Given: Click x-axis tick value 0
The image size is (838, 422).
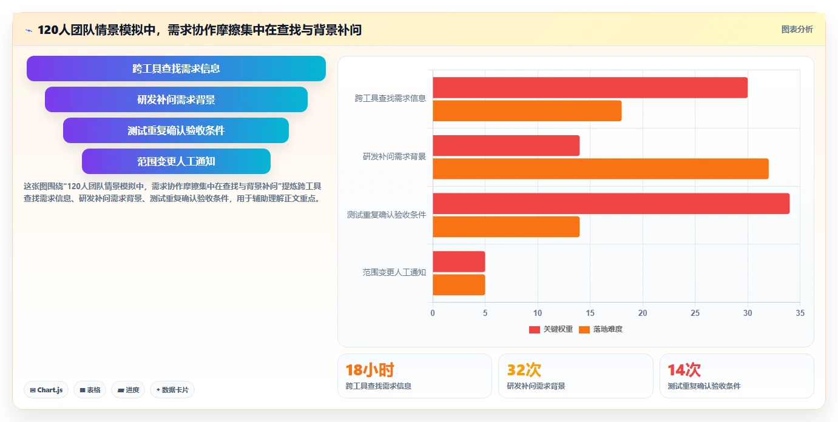Looking at the screenshot, I should tap(433, 313).
